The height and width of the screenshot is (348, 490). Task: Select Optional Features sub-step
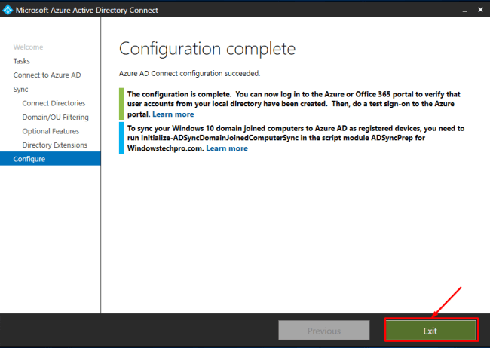[x=51, y=131]
